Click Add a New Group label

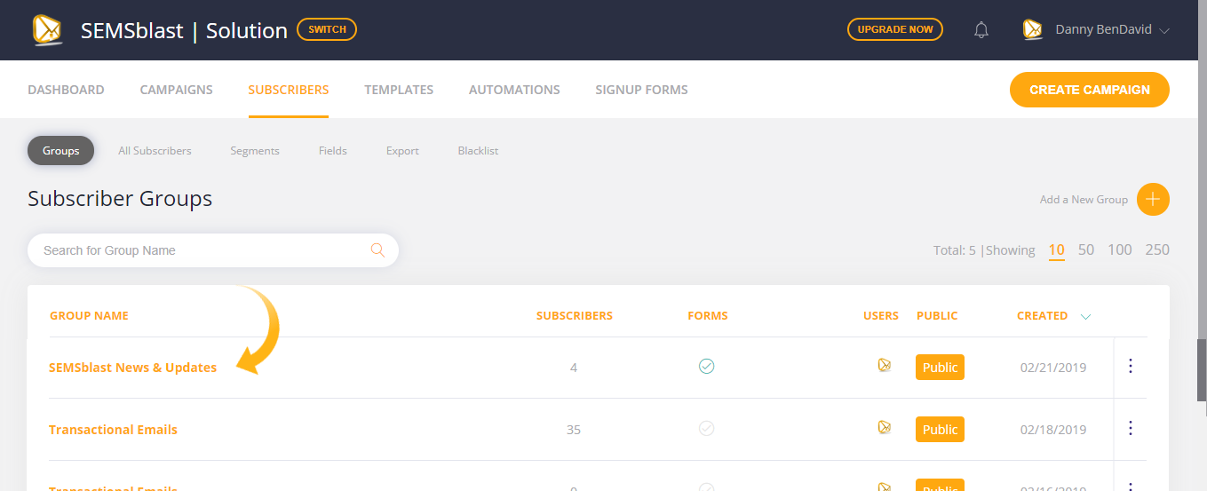pos(1084,200)
